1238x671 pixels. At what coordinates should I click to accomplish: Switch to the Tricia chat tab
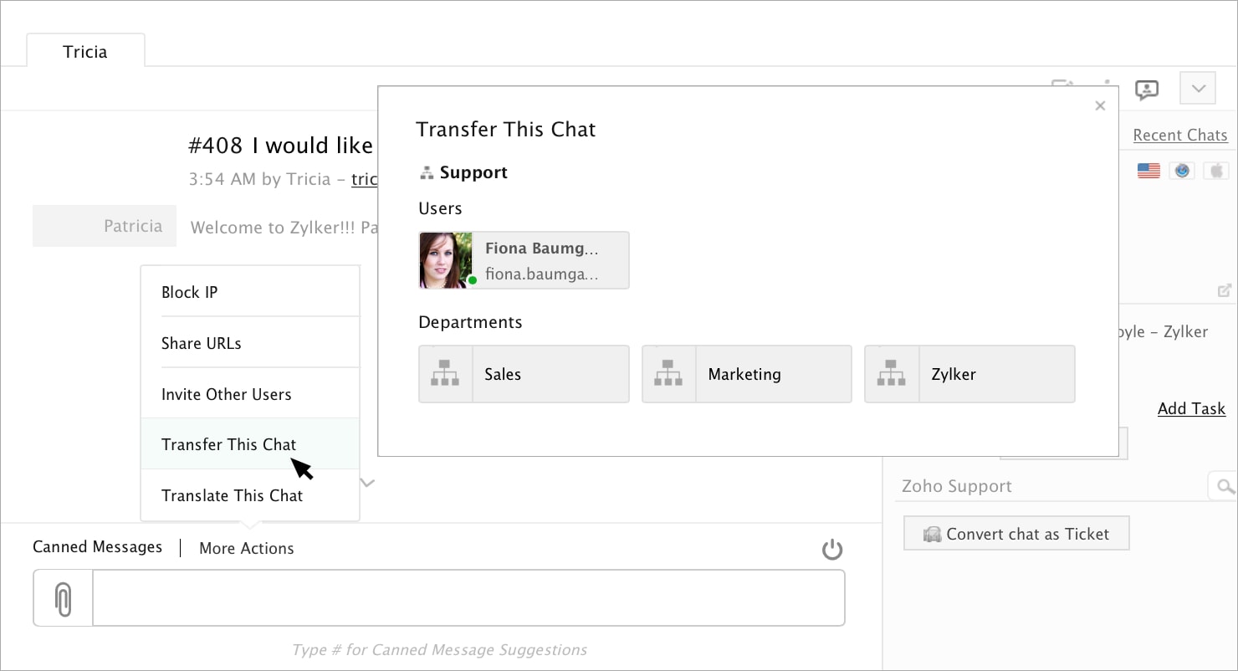tap(85, 52)
